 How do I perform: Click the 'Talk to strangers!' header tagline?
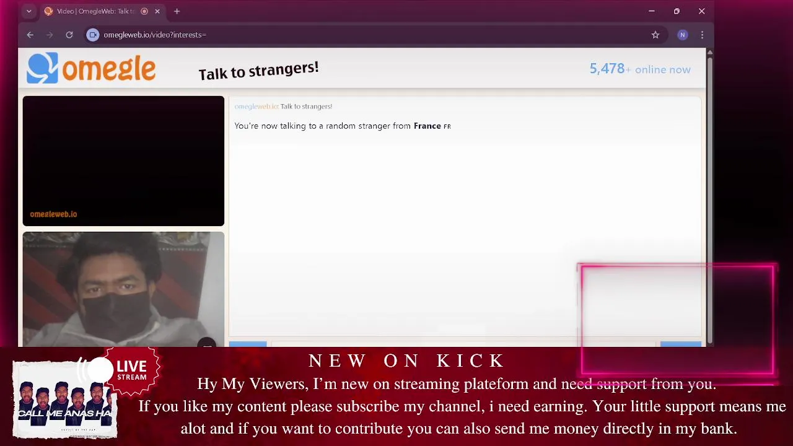tap(258, 71)
